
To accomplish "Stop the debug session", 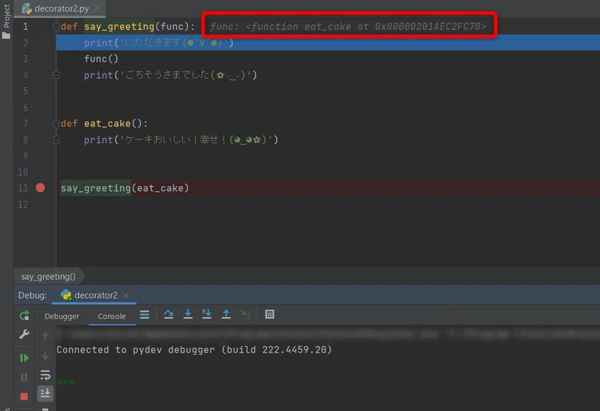I will (x=24, y=397).
